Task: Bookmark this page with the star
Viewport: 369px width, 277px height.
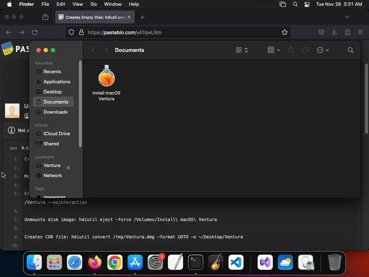Action: click(285, 32)
